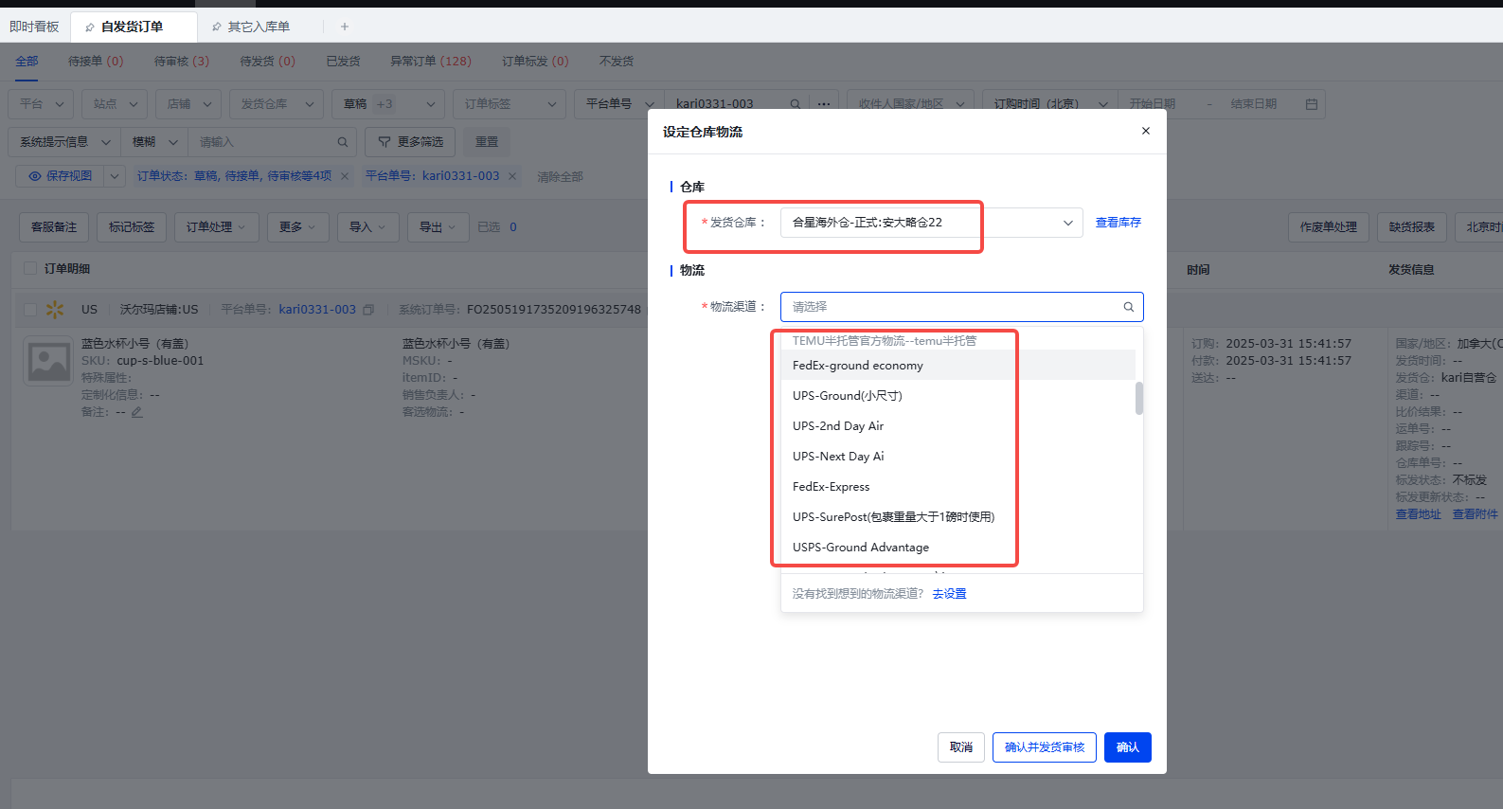Click the 查看库存 link
The image size is (1503, 809).
(x=1118, y=223)
